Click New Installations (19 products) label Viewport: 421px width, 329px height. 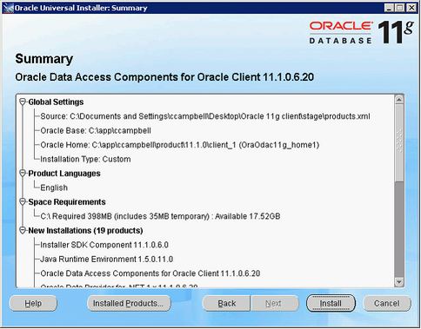coord(85,230)
